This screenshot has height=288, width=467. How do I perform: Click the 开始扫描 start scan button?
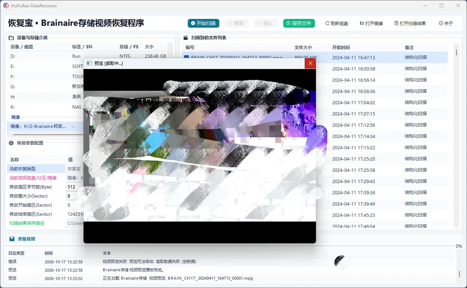[203, 23]
